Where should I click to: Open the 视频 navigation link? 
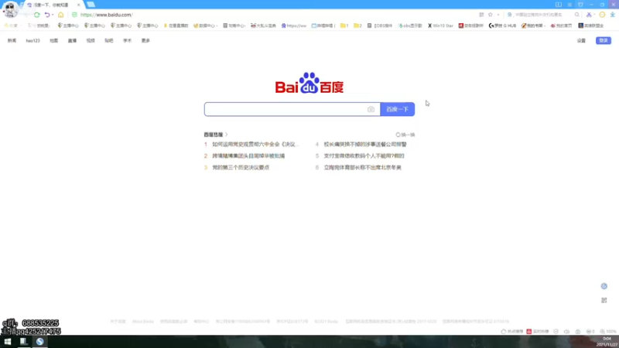tap(91, 41)
